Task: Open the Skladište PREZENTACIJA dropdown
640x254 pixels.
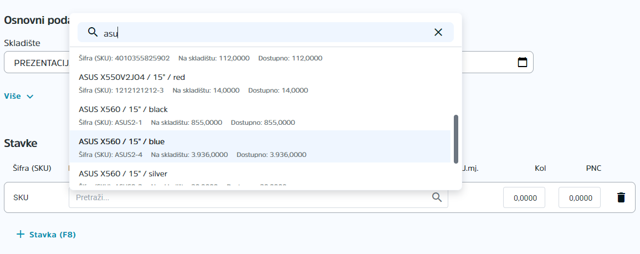Action: 37,63
